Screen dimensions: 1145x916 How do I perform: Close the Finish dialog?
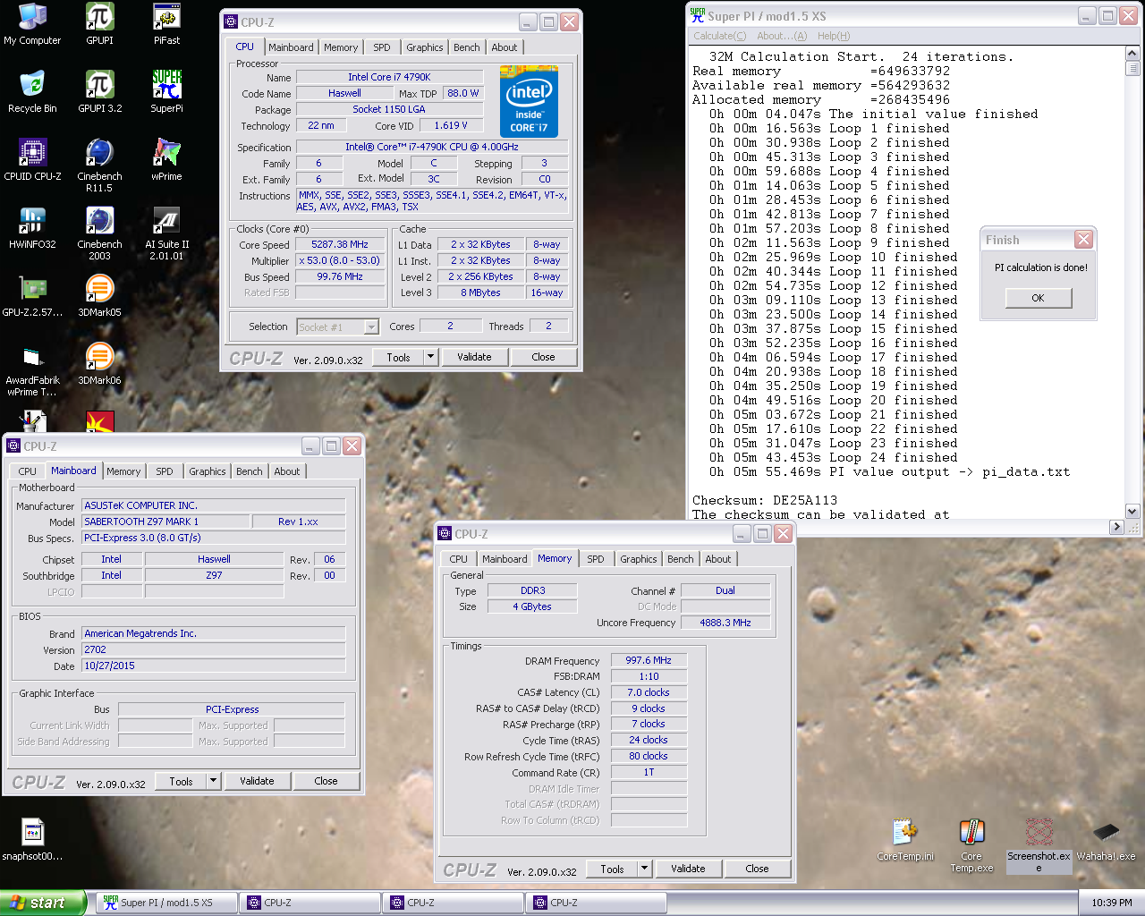pyautogui.click(x=1083, y=240)
